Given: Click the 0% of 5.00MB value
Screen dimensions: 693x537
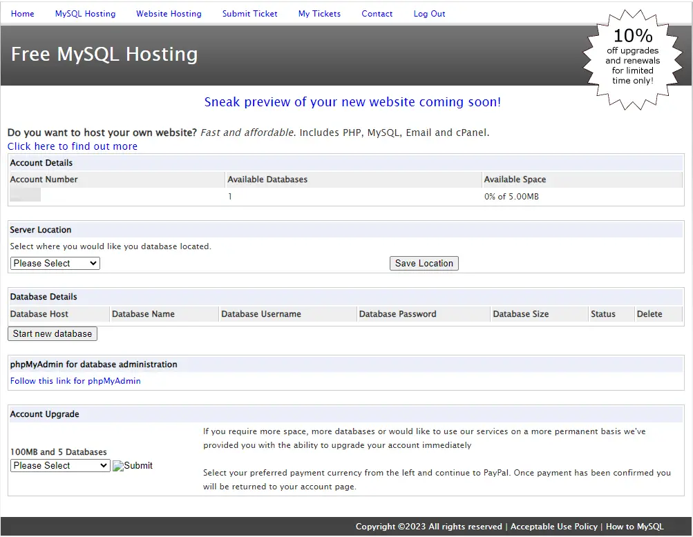Looking at the screenshot, I should (511, 197).
